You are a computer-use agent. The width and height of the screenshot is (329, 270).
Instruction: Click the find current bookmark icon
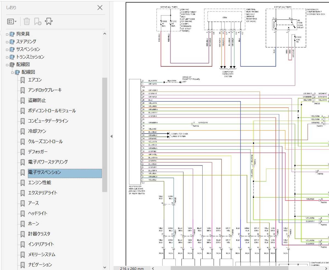(x=49, y=21)
